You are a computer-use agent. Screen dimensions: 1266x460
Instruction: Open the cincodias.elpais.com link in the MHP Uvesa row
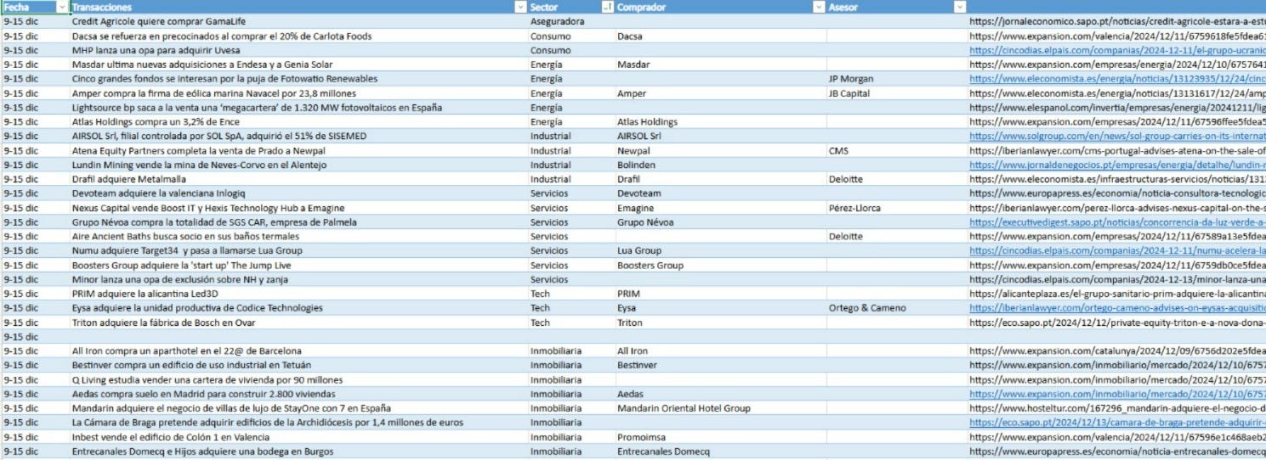pyautogui.click(x=1116, y=50)
